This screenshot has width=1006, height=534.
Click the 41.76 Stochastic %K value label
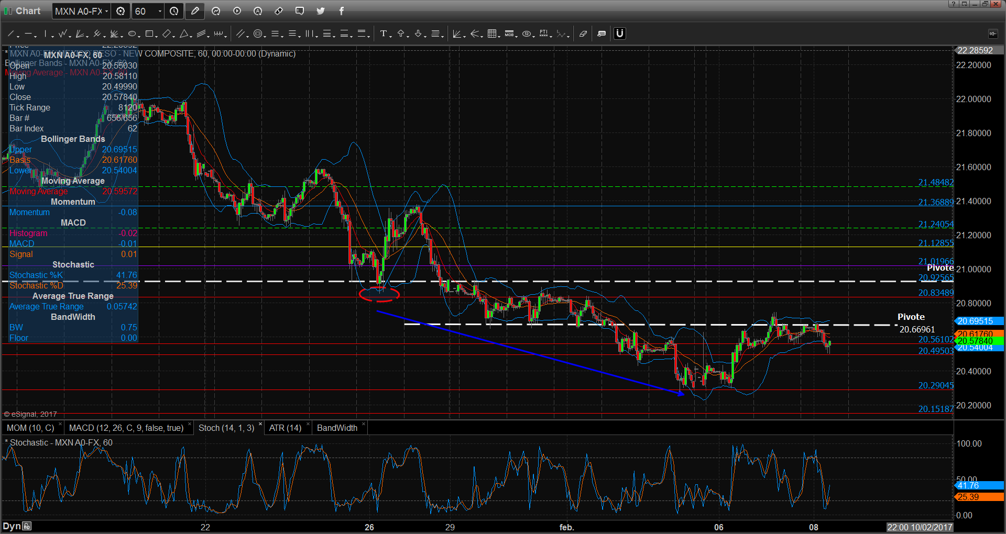tap(979, 485)
